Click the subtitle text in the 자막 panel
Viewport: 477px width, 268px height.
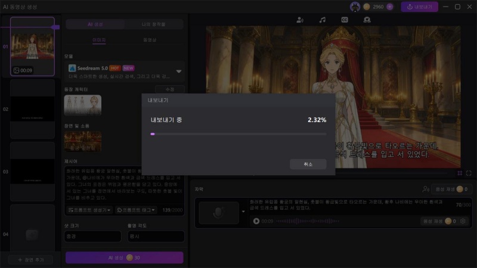(x=346, y=205)
